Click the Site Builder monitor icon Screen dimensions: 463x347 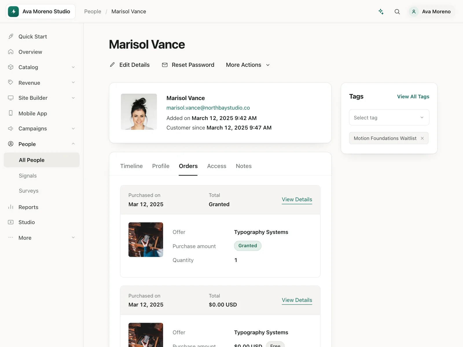click(11, 98)
